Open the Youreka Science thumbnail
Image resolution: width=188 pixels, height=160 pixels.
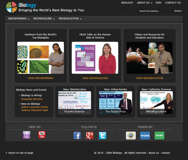[74, 103]
